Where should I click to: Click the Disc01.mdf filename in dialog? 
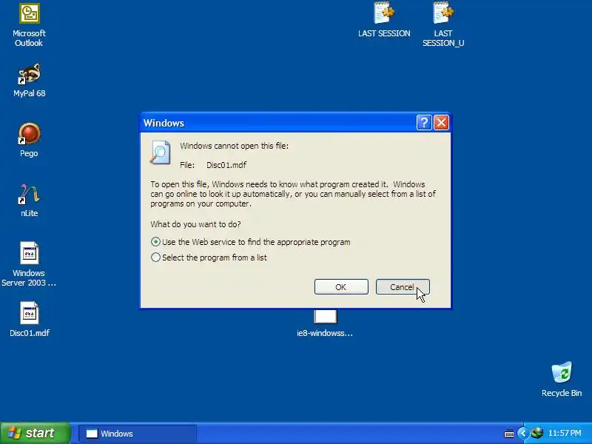[x=226, y=165]
